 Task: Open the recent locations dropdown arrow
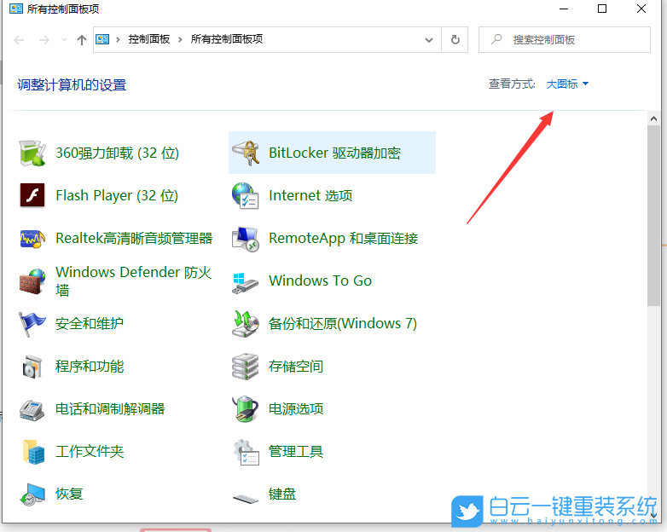(x=64, y=39)
